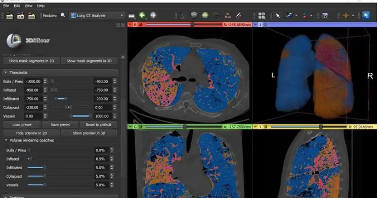The width and height of the screenshot is (379, 198).
Task: Open the File menu
Action: pyautogui.click(x=6, y=6)
